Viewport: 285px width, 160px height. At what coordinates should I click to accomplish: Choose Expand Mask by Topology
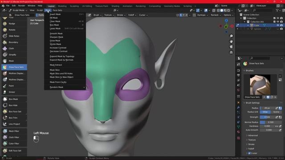[65, 56]
